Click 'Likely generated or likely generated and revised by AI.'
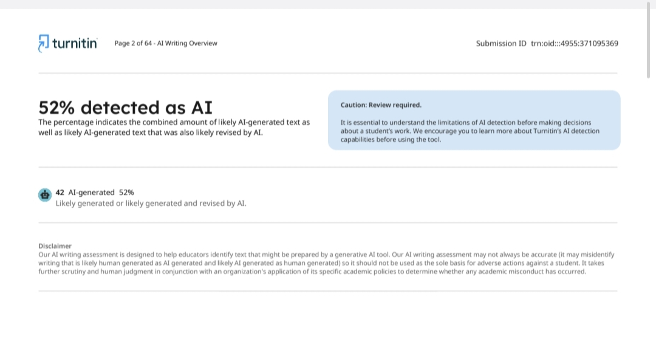This screenshot has height=350, width=656. point(151,203)
